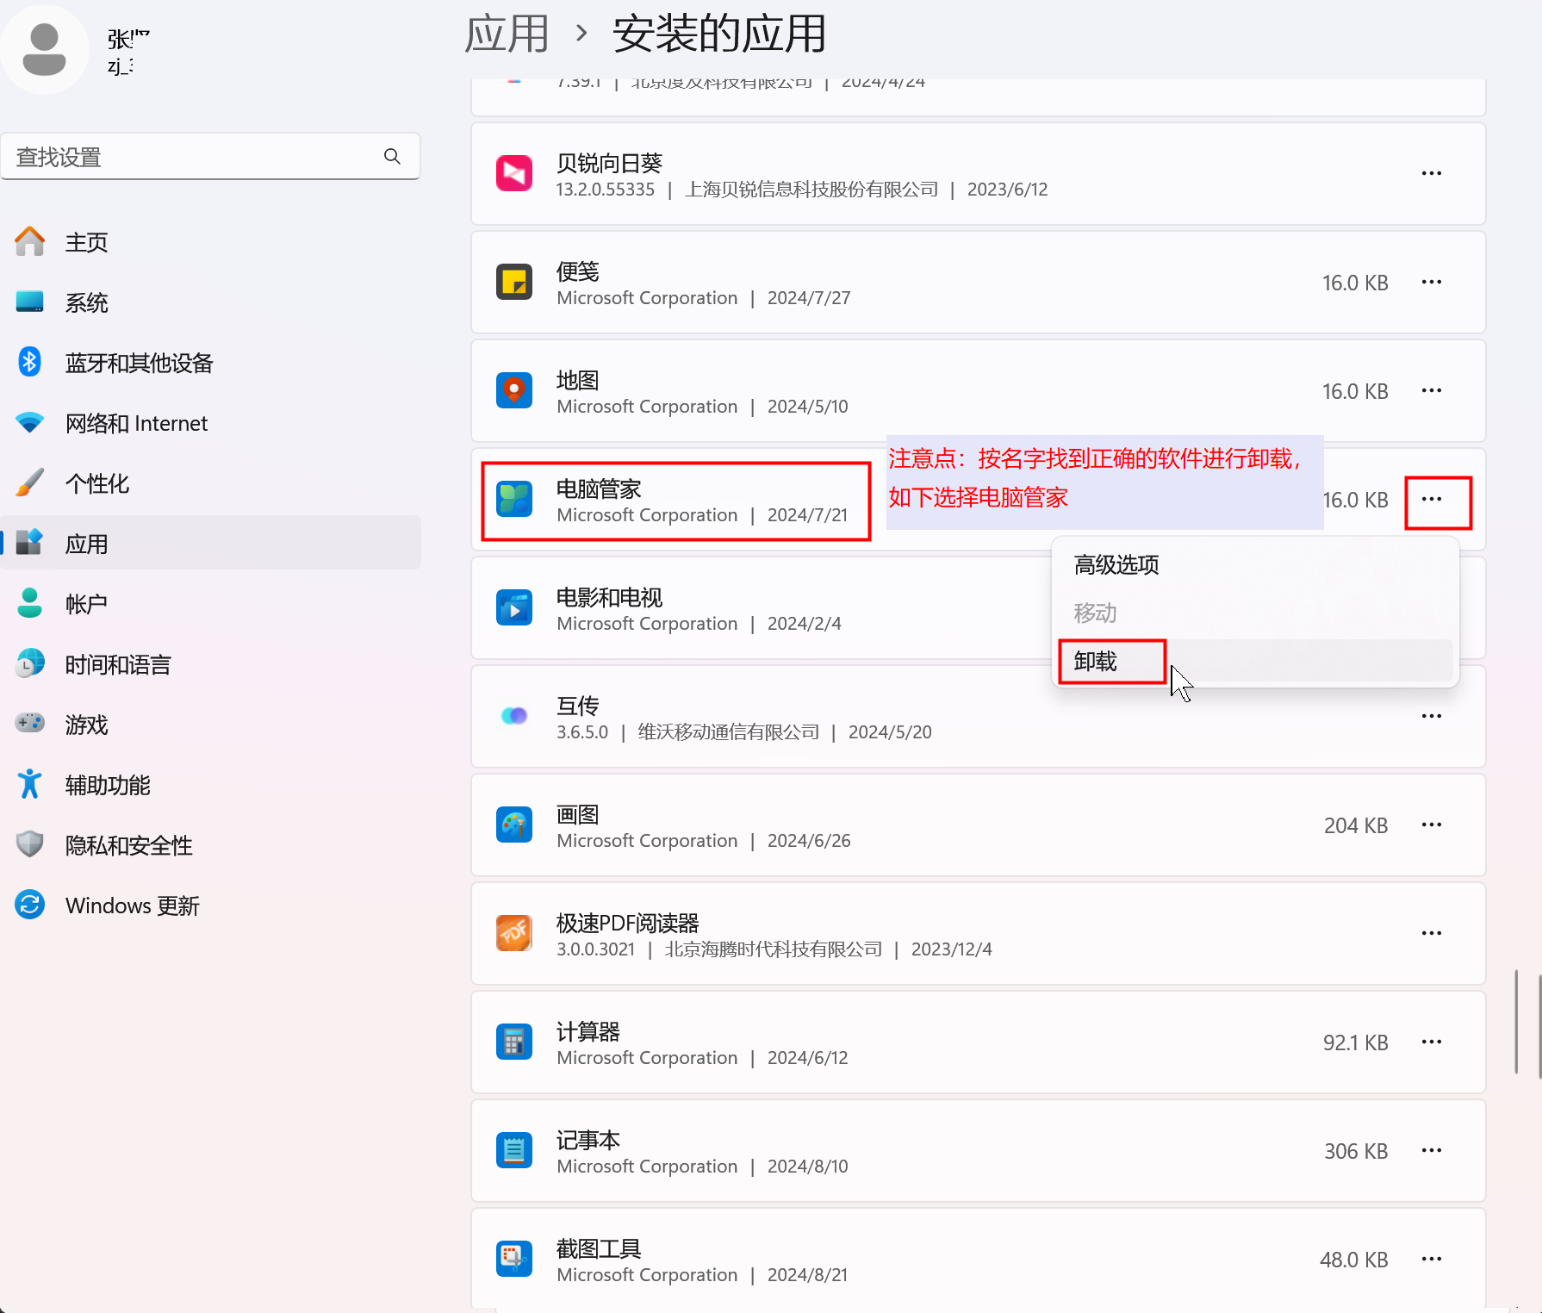Click the 电影和电视 app name
This screenshot has height=1313, width=1542.
click(609, 597)
